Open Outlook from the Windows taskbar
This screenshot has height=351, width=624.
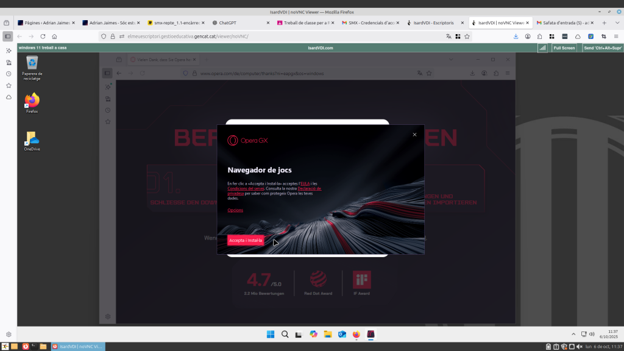[x=342, y=334]
